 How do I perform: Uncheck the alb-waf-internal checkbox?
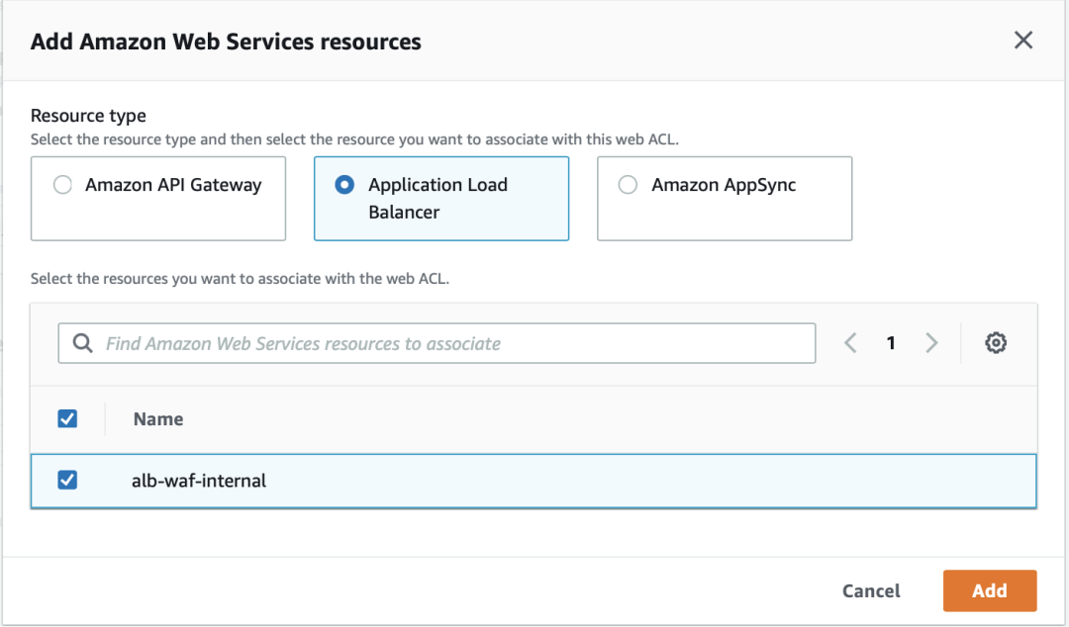tap(67, 480)
